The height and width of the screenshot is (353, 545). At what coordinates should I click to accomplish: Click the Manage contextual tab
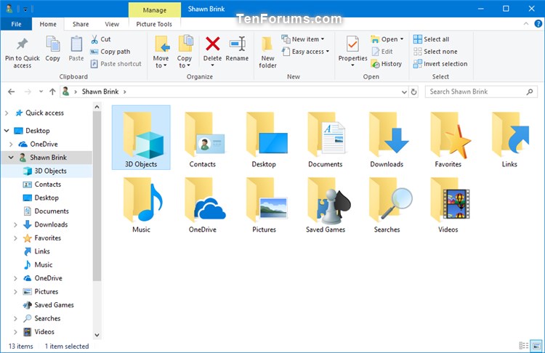pyautogui.click(x=155, y=10)
